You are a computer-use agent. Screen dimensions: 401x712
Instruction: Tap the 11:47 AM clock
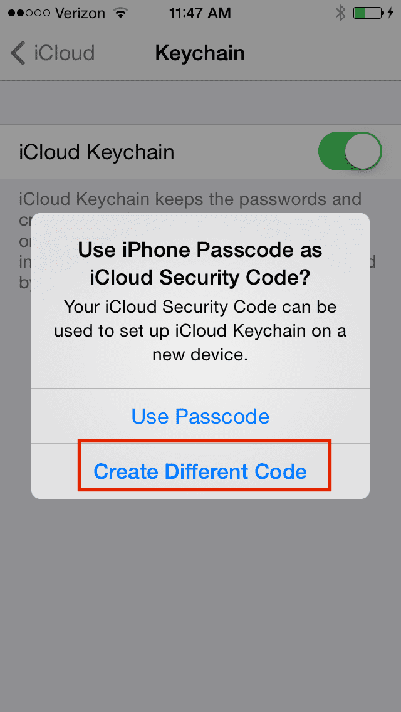click(200, 13)
